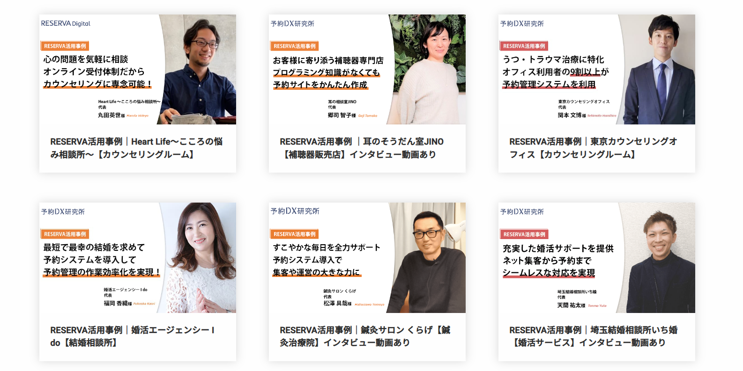Open the 耳のそうだん室JINO hearing aid case image

click(367, 69)
